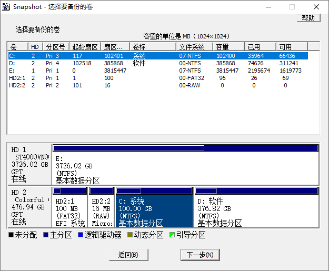Click the 返回(B) back button
This screenshot has width=329, height=271.
click(128, 255)
